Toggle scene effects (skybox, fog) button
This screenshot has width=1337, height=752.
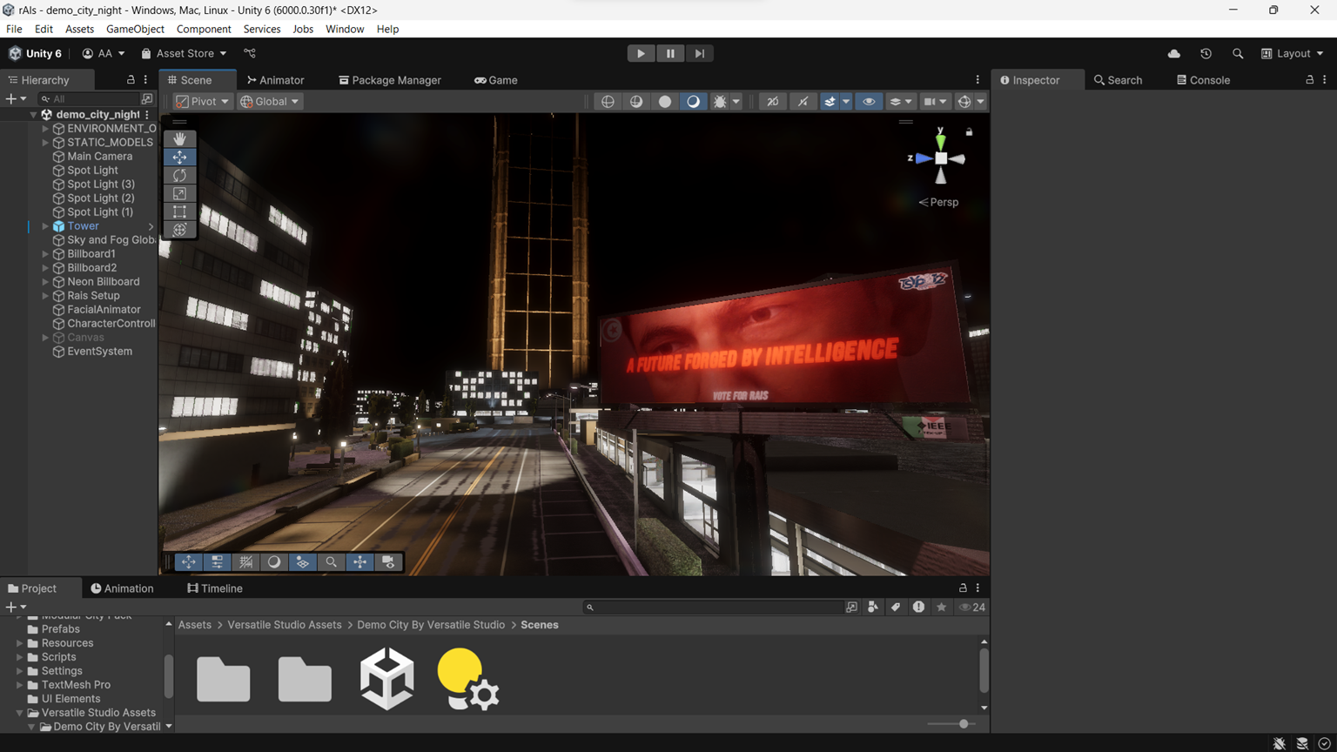830,102
